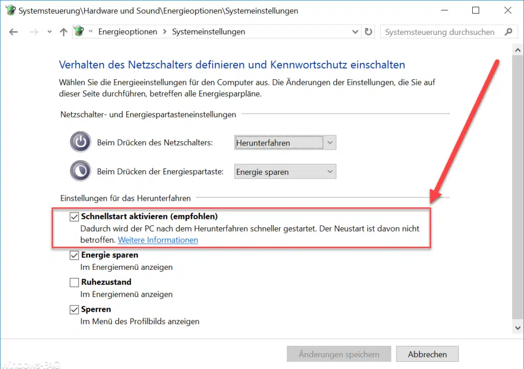Open the Herunterfahren power button dropdown
The image size is (524, 369).
(285, 143)
